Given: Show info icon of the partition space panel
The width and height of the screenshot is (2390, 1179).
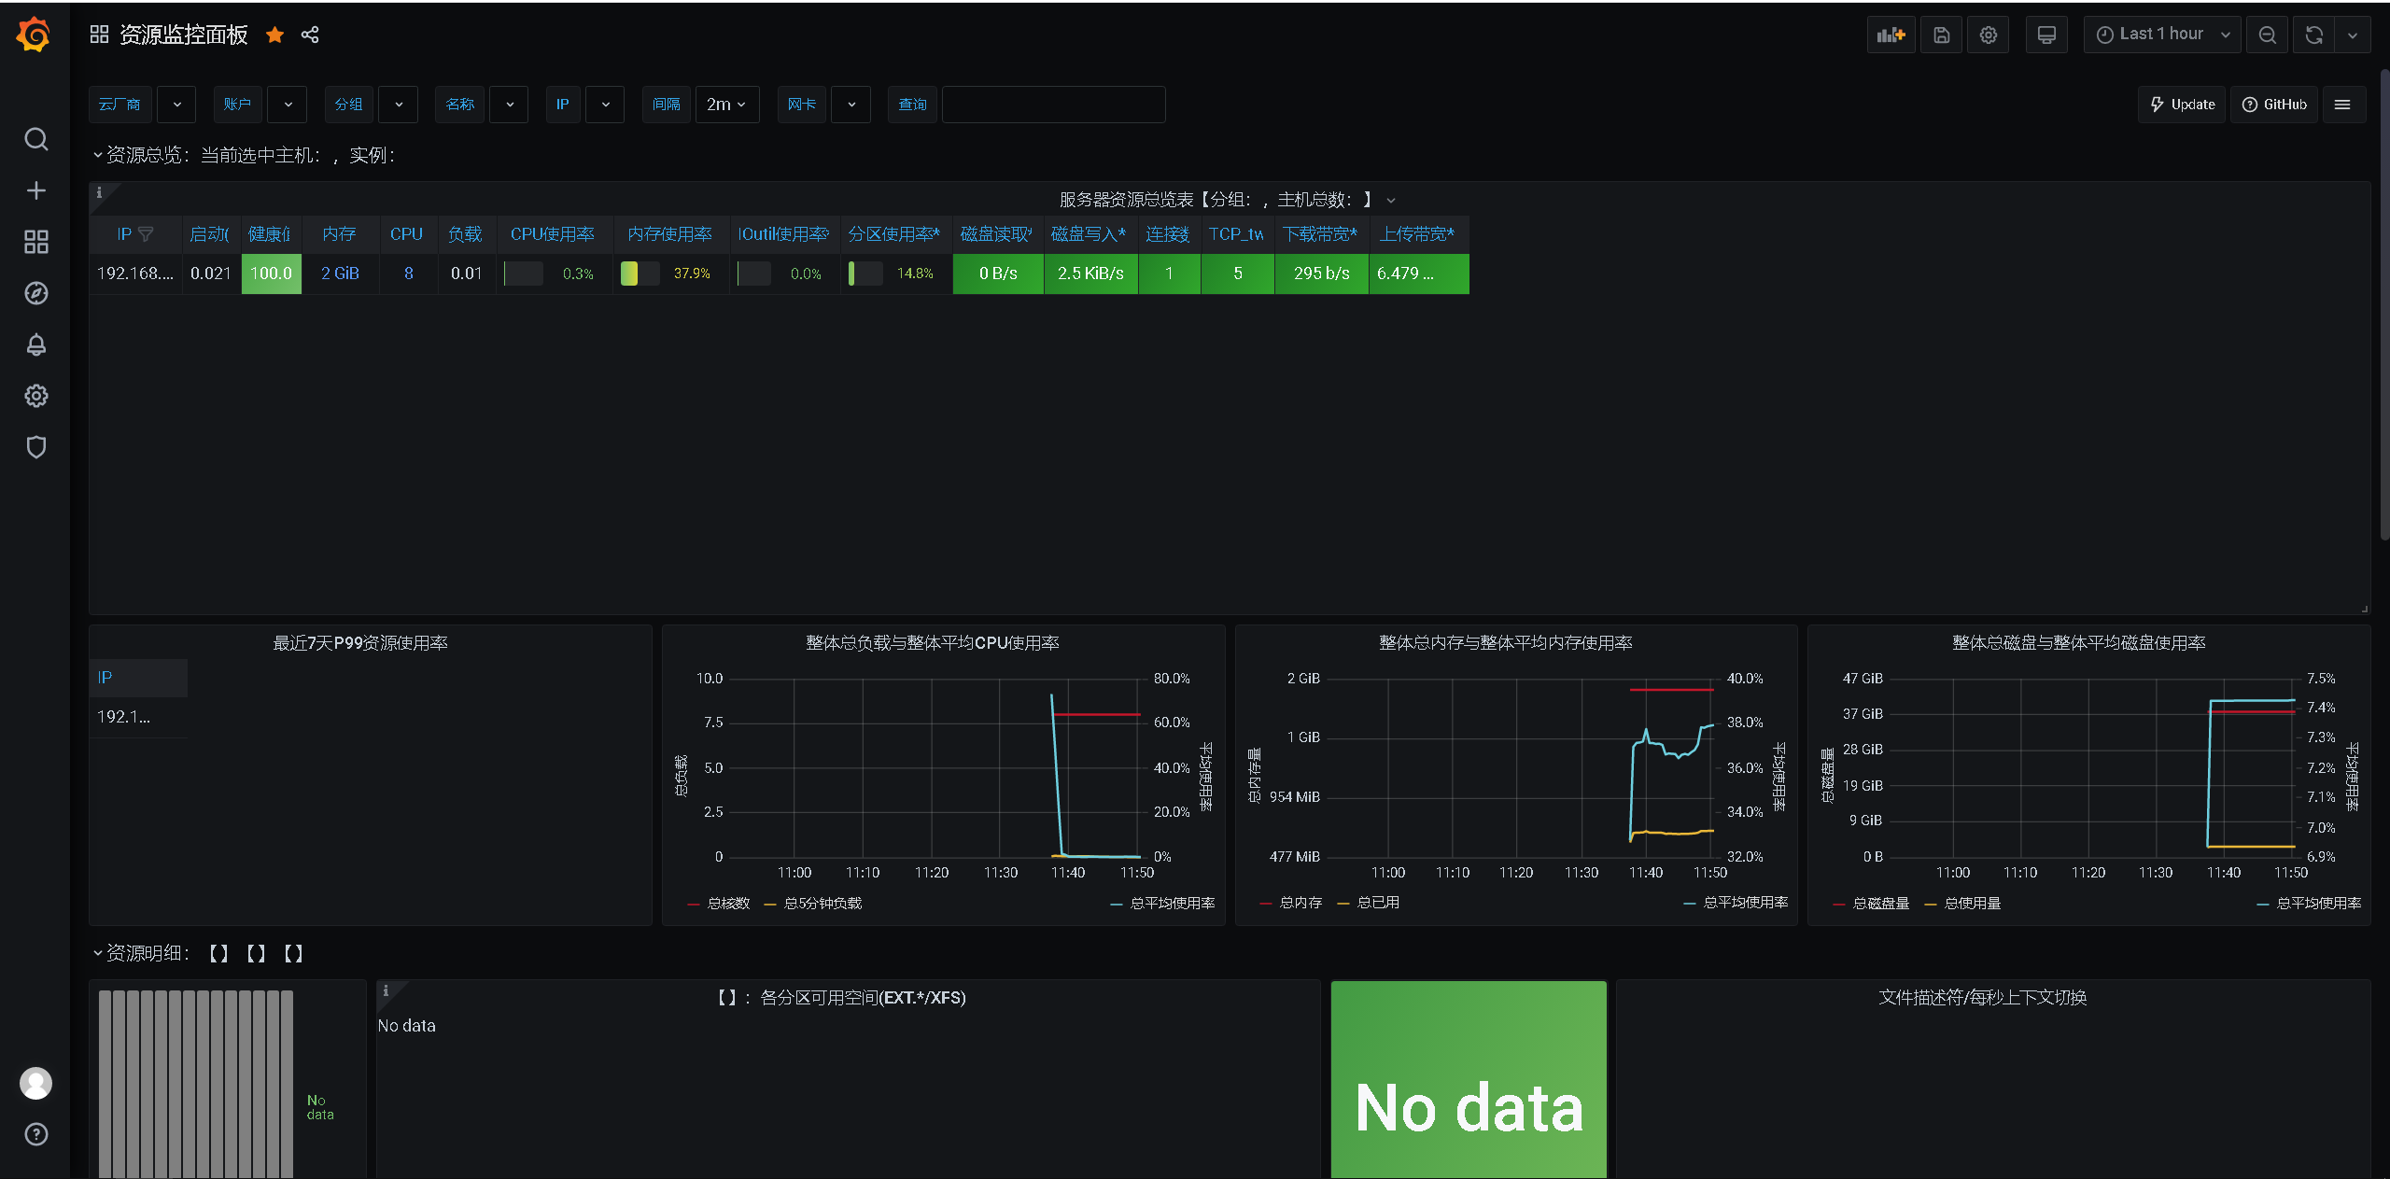Looking at the screenshot, I should point(386,990).
